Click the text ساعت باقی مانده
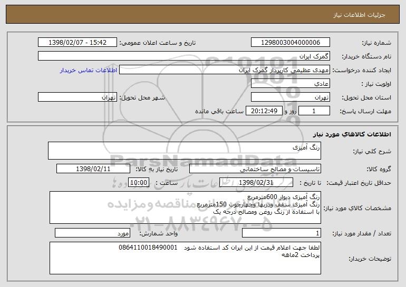The height and width of the screenshot is (287, 406). point(219,111)
